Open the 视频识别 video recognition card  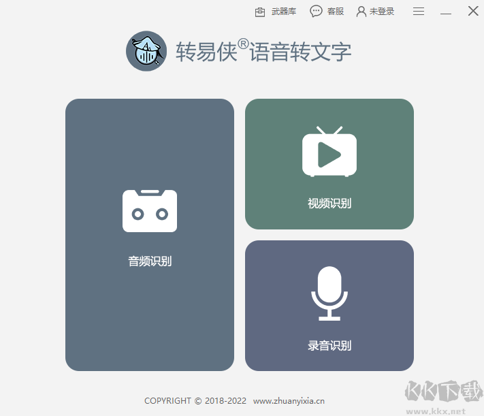329,164
